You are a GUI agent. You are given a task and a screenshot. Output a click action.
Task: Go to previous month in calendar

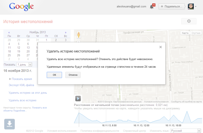9,32
